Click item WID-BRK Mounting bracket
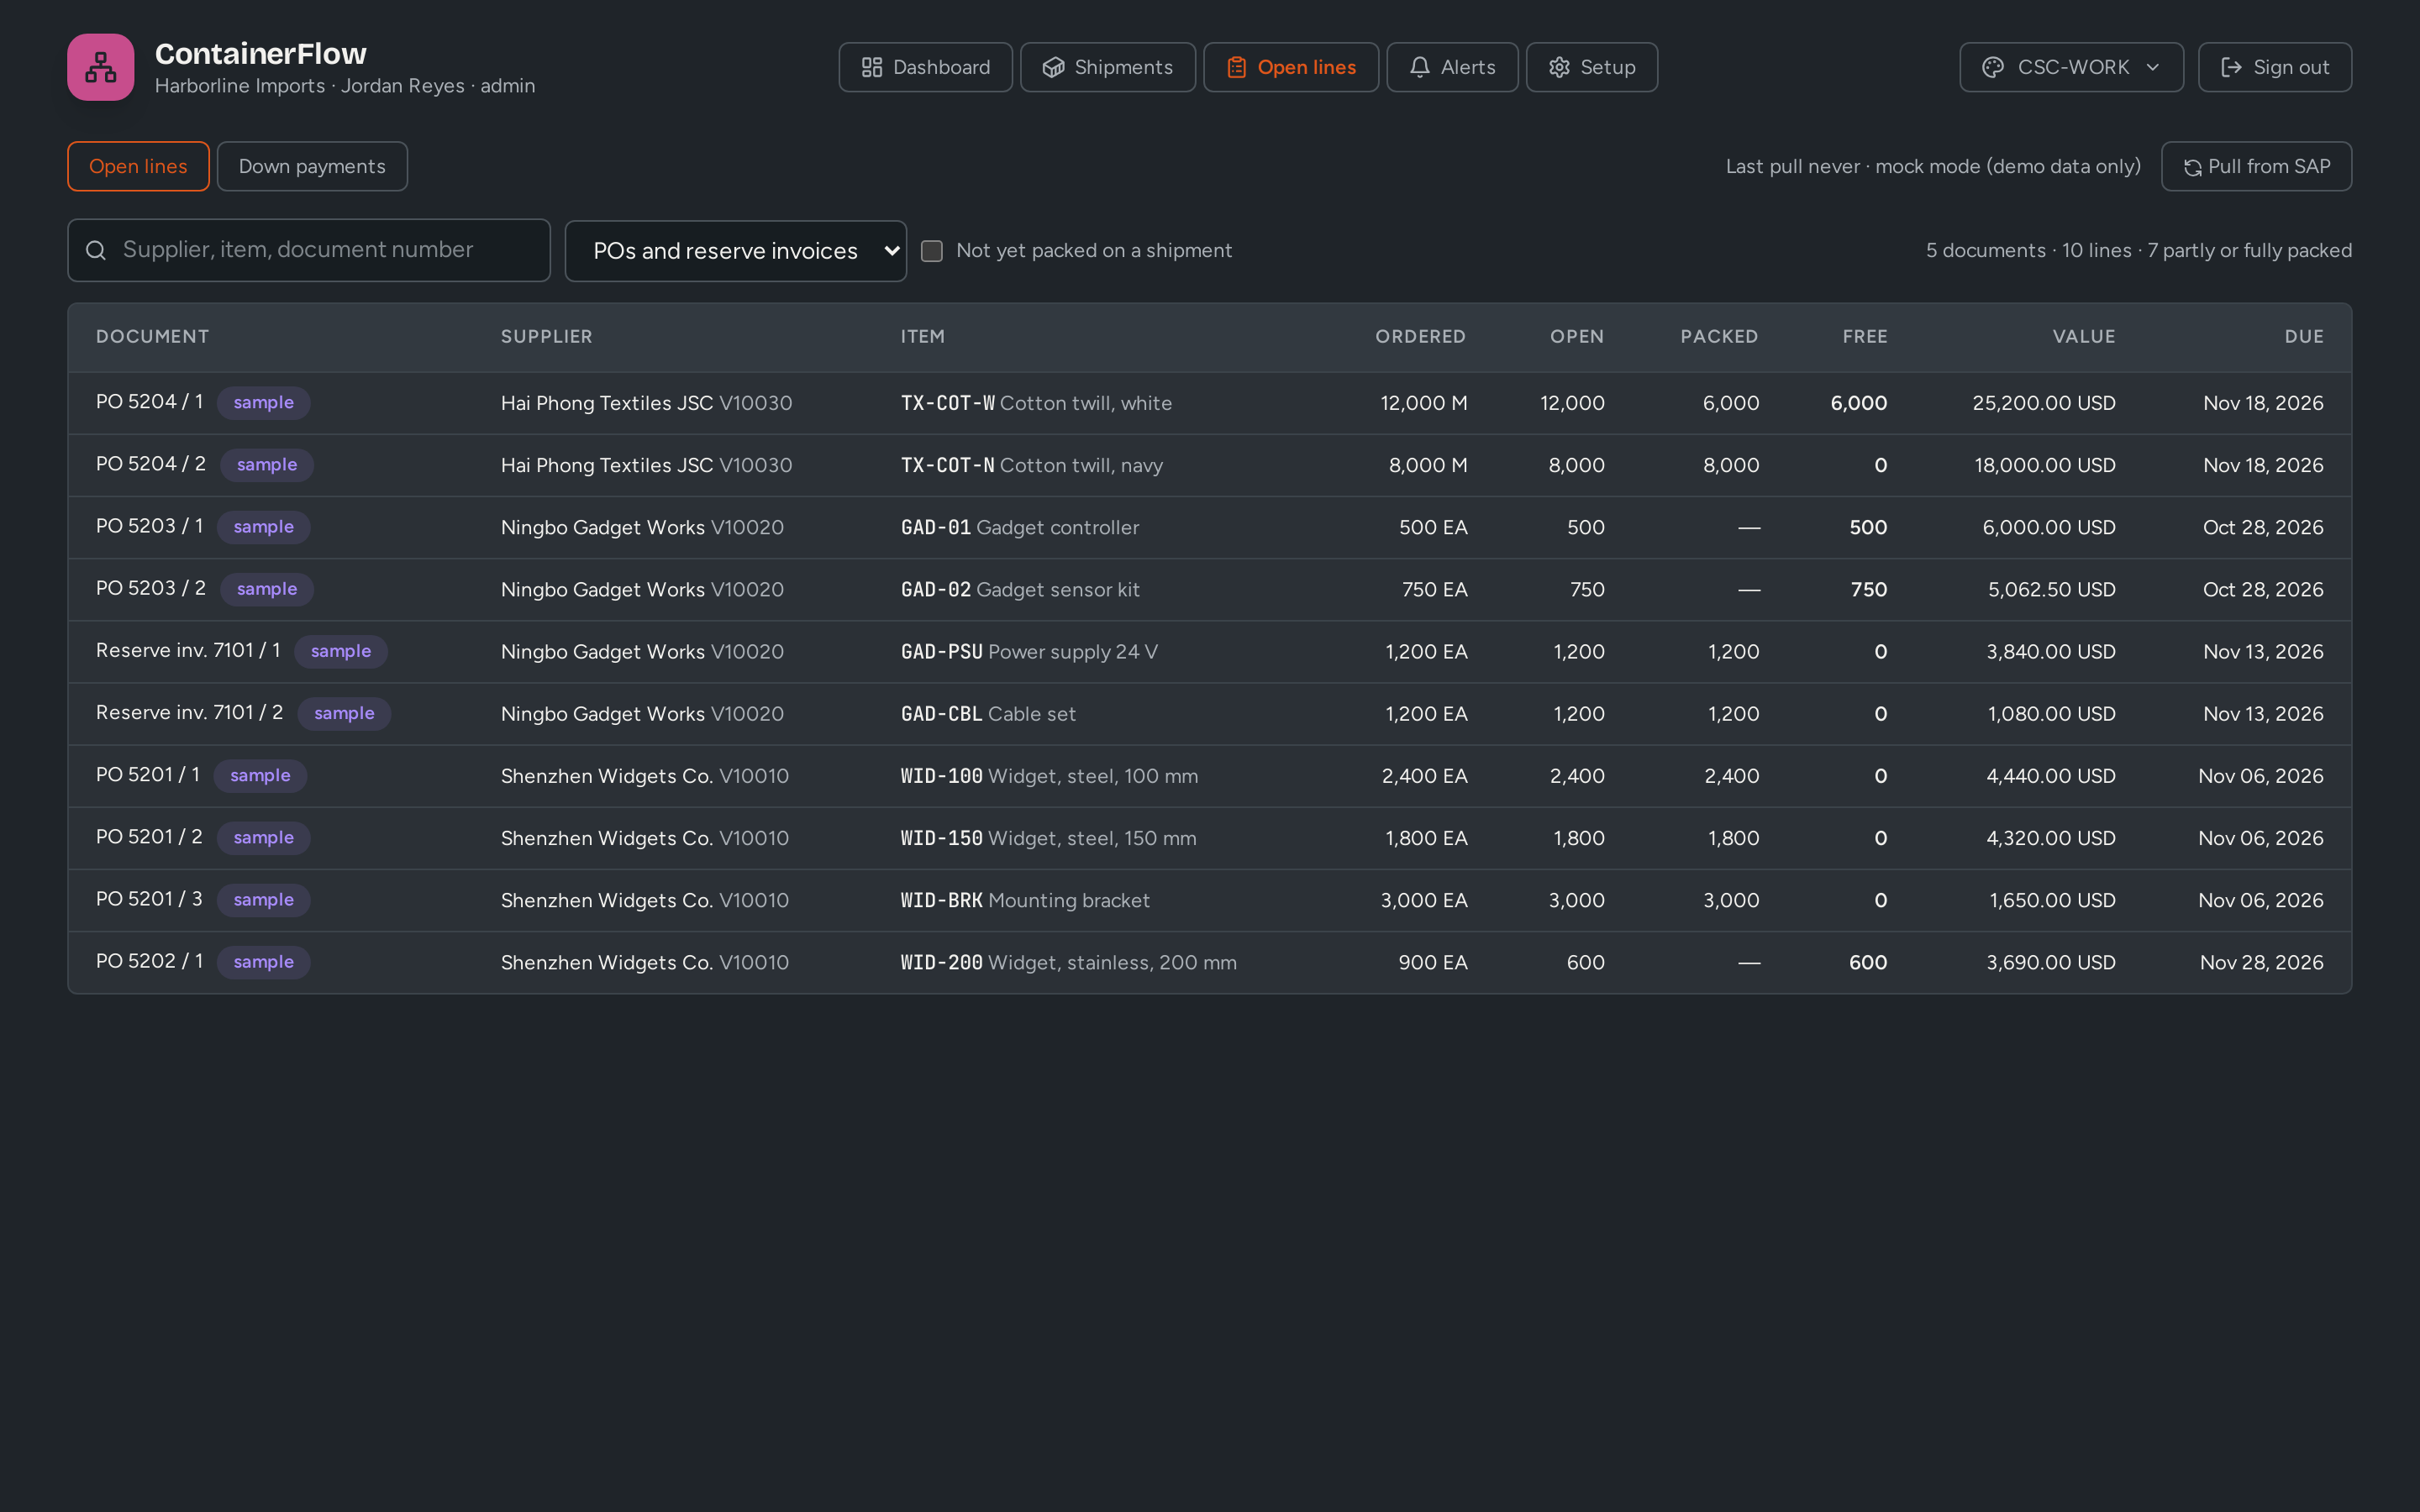 tap(1025, 900)
